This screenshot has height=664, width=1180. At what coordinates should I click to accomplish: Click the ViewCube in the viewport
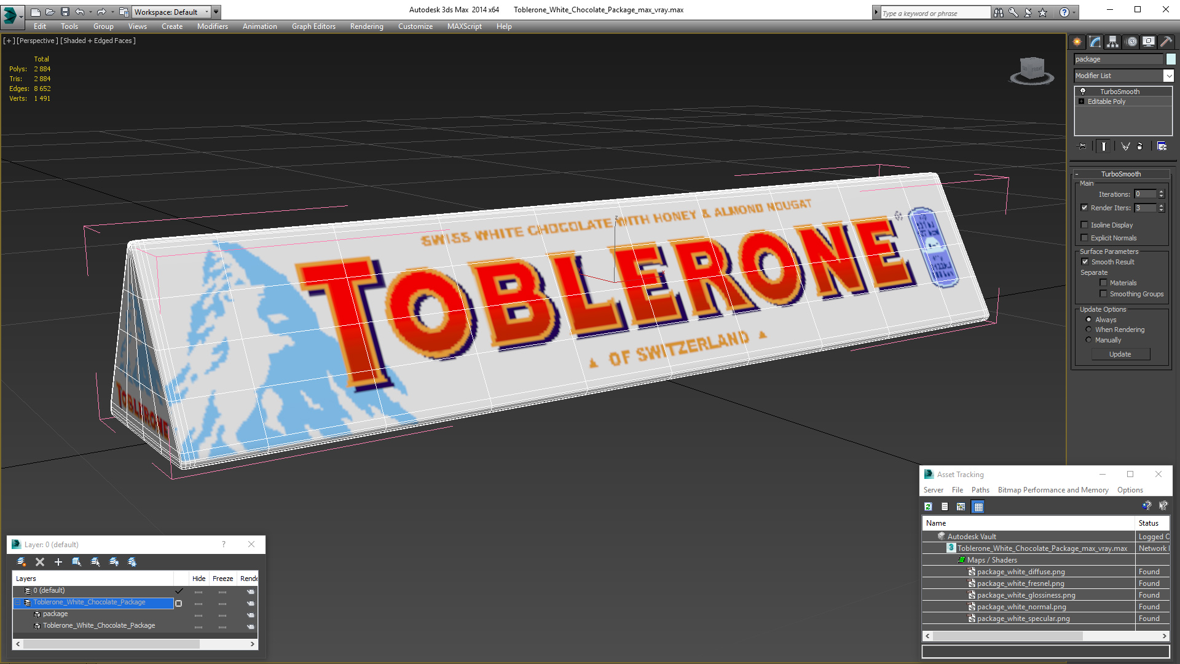[x=1032, y=70]
